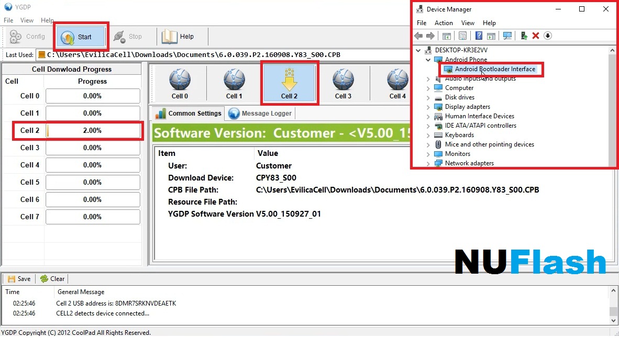This screenshot has width=619, height=338.
Task: Select the Disk drives tree item label
Action: click(459, 97)
